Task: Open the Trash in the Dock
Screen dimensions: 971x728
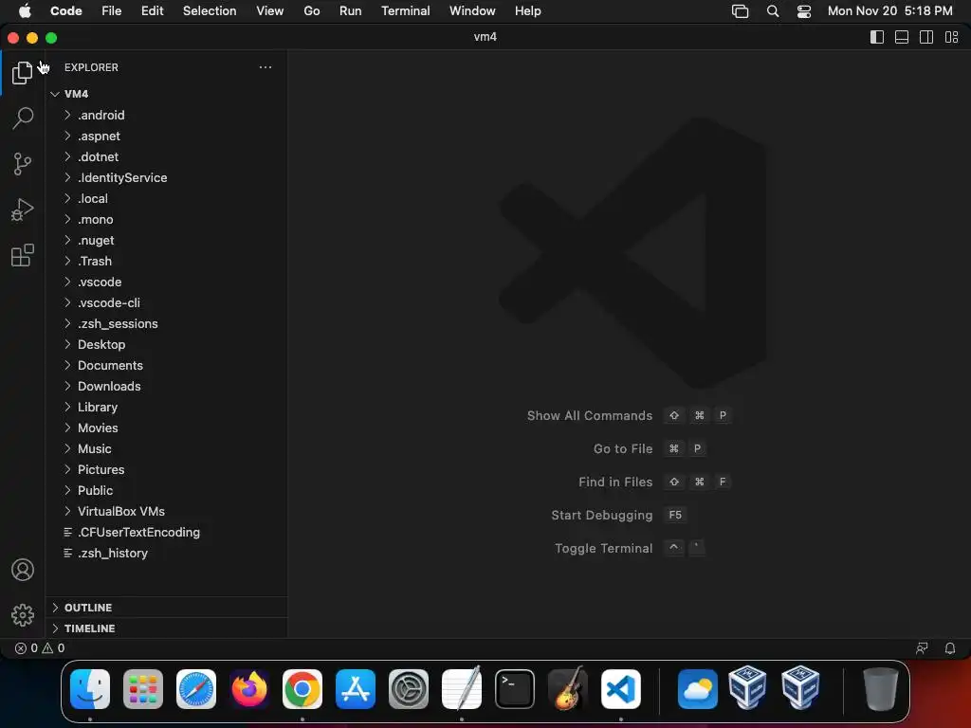Action: coord(880,689)
